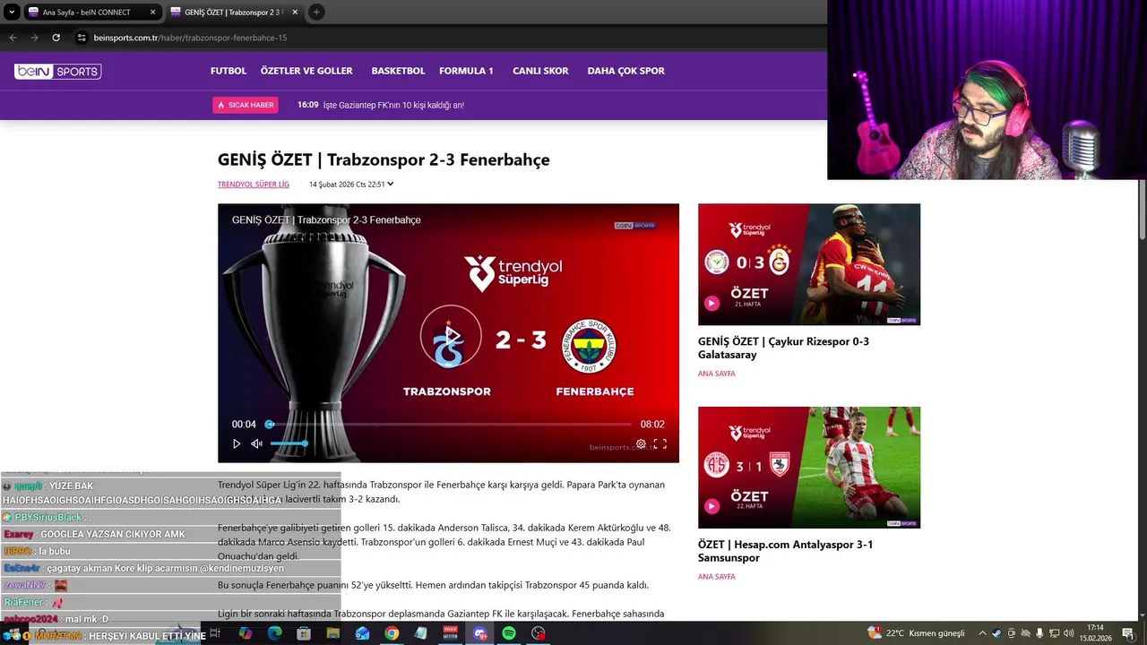Open Antalyaspor 3-1 Samsunspor thumbnail

point(809,468)
